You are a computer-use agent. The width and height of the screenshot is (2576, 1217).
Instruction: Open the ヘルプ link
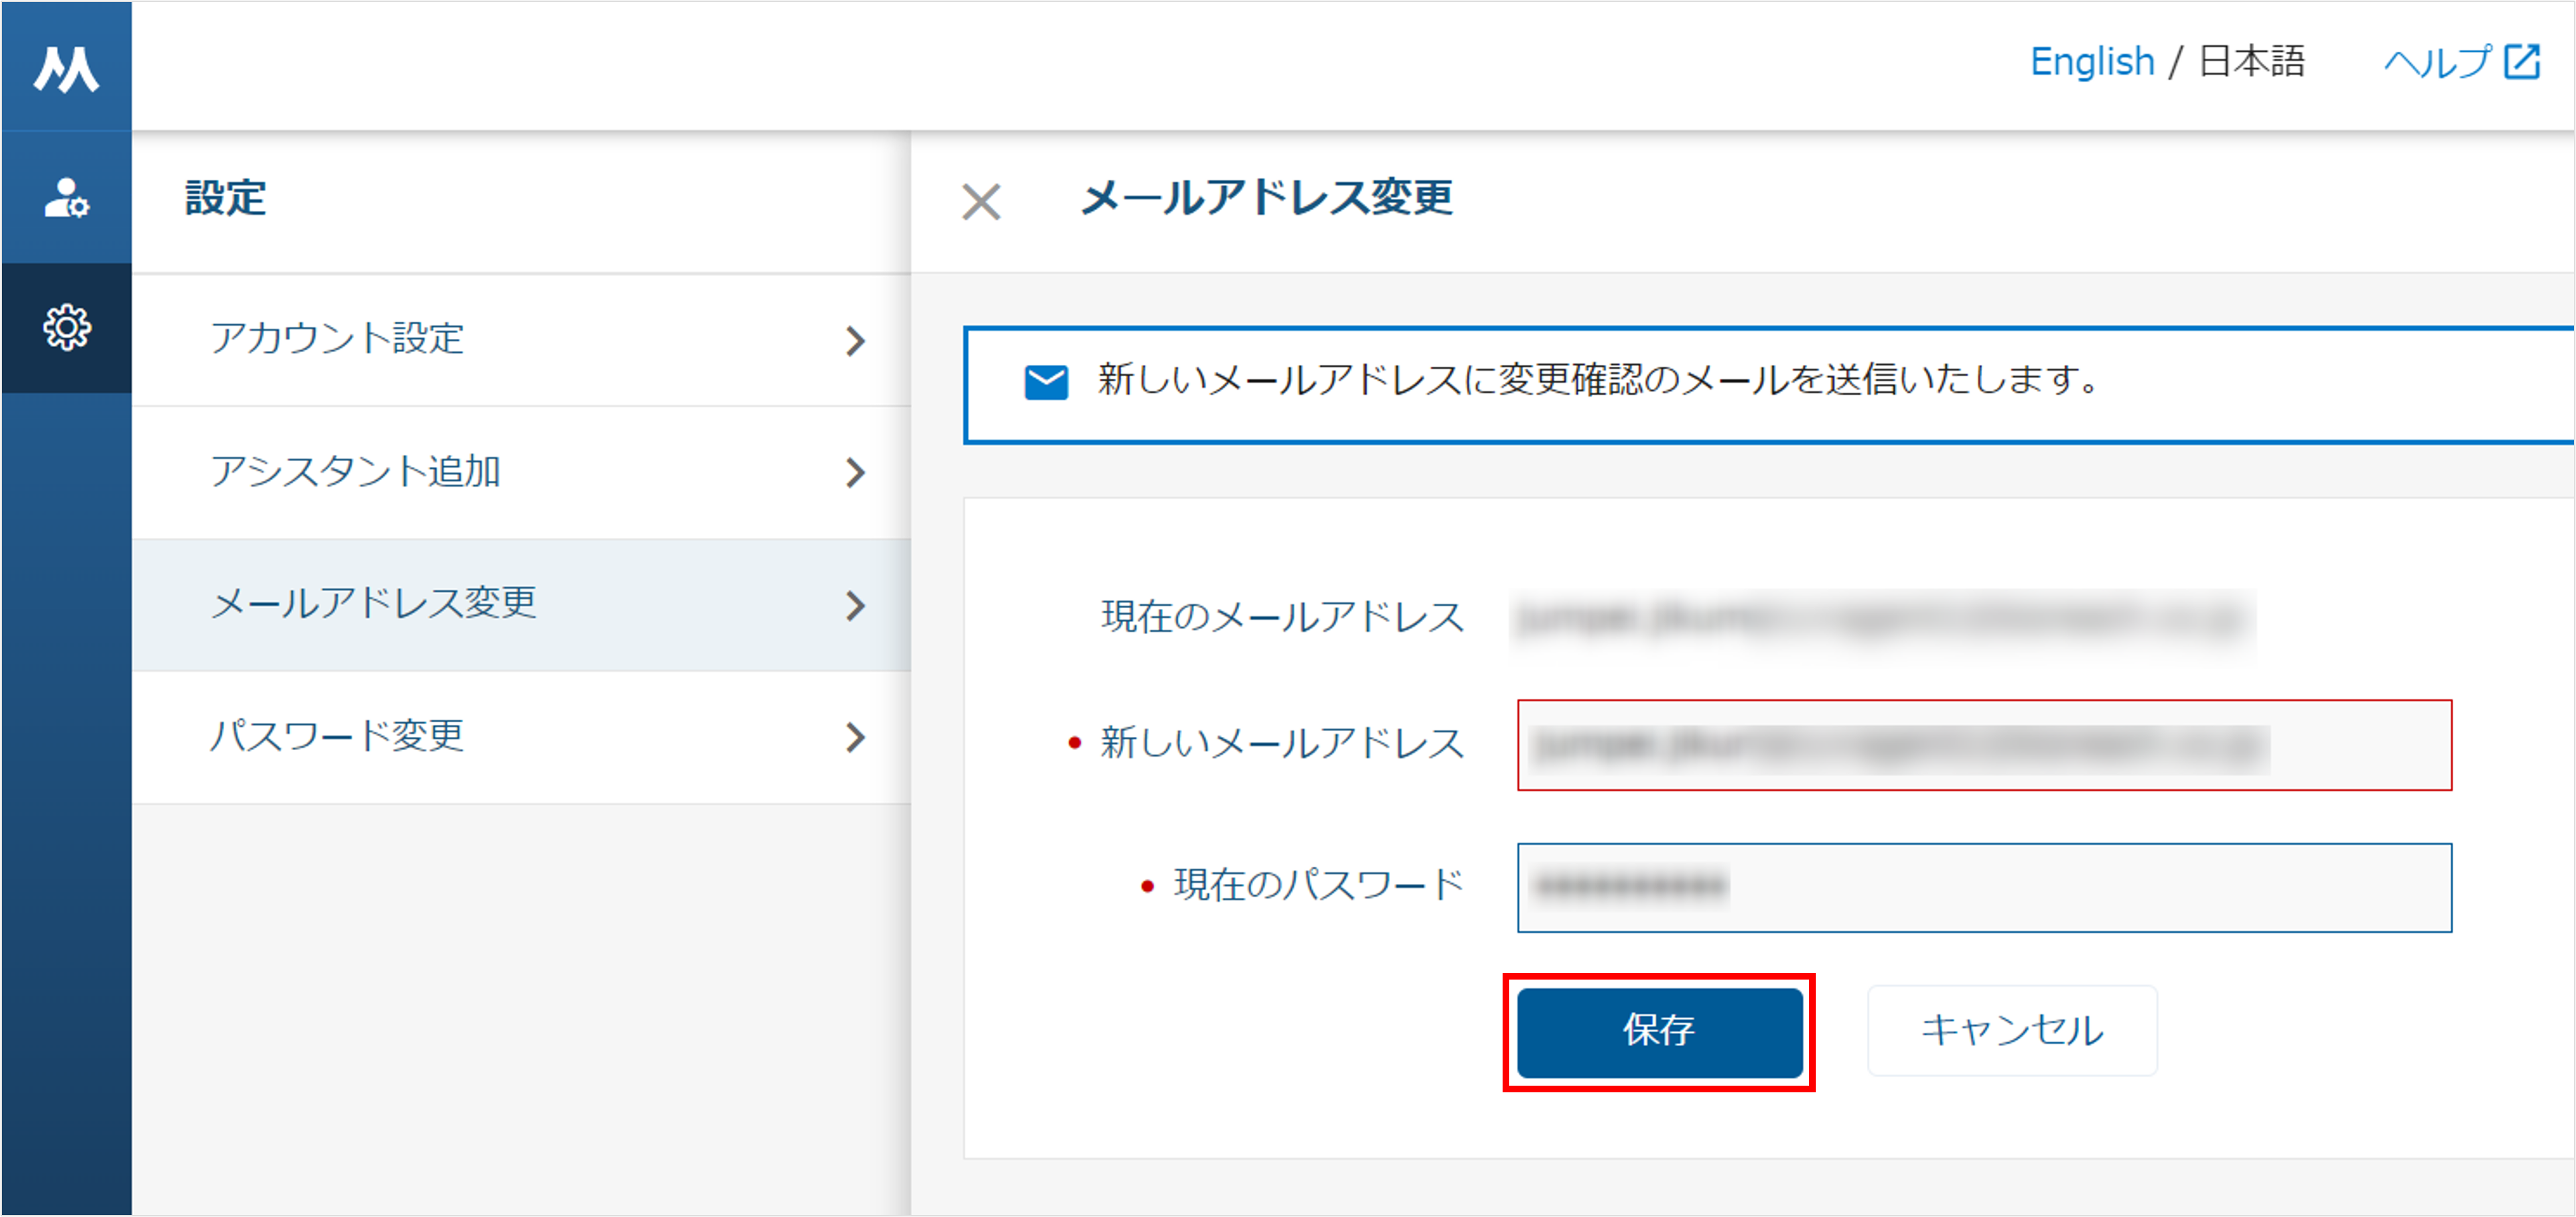pos(2438,62)
